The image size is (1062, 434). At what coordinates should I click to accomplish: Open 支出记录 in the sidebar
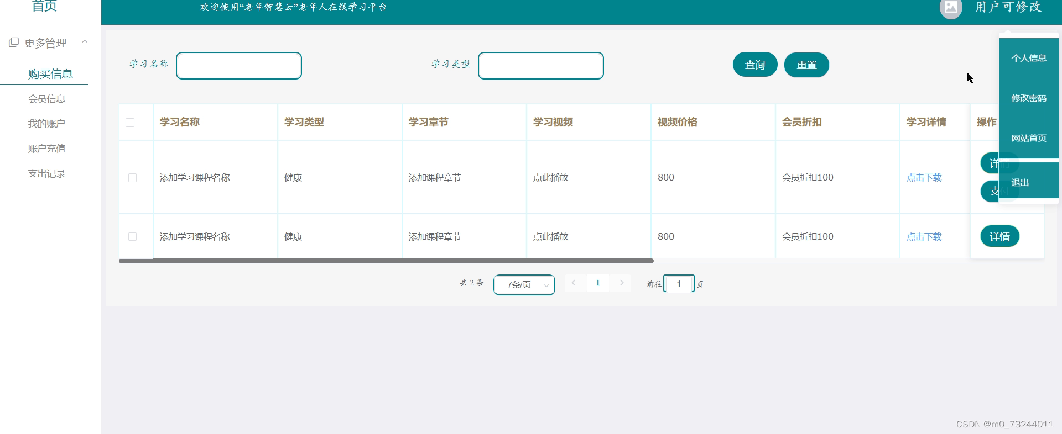(47, 173)
